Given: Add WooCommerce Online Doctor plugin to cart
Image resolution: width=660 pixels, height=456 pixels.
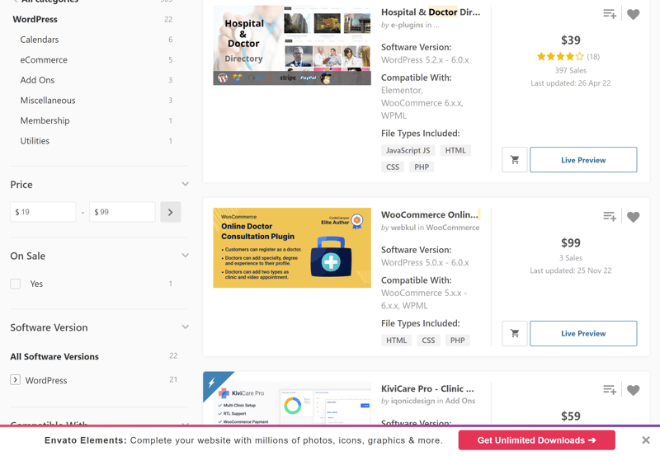Looking at the screenshot, I should (514, 334).
